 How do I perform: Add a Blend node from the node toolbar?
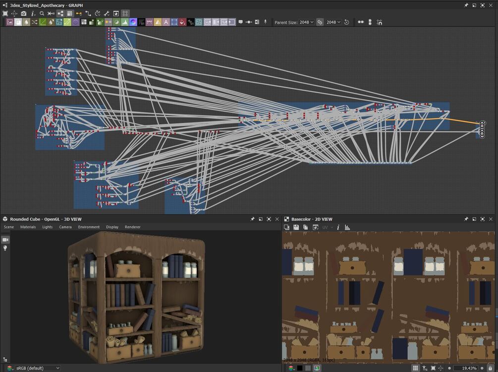[x=18, y=22]
